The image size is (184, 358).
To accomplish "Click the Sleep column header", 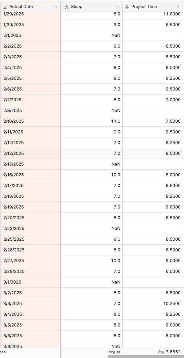I will [92, 7].
